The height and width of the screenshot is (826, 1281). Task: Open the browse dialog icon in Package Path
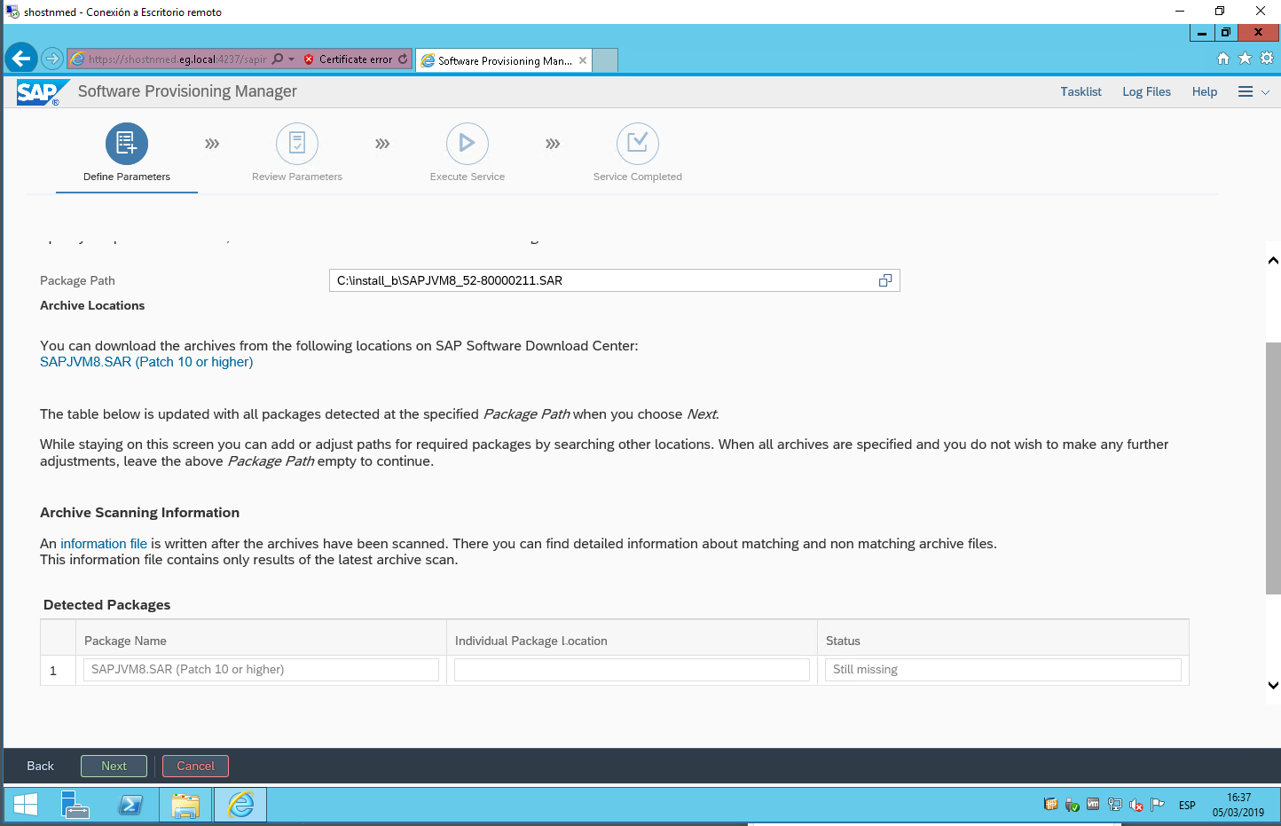click(885, 280)
